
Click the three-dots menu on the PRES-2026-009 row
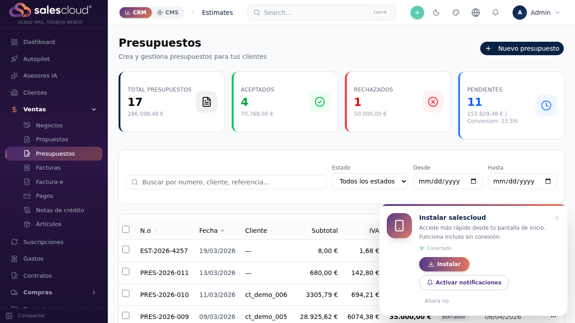click(x=553, y=317)
